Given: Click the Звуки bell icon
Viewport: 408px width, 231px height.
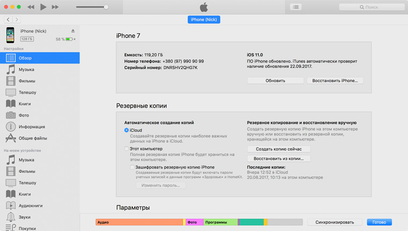Looking at the screenshot, I should 11,217.
